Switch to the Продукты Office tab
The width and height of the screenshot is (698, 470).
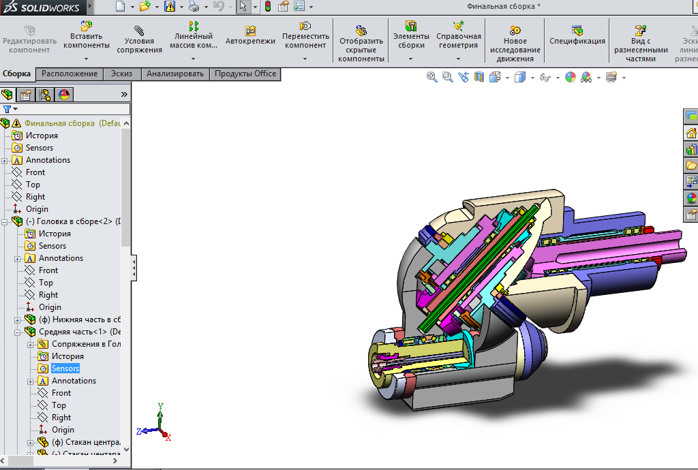pyautogui.click(x=245, y=74)
